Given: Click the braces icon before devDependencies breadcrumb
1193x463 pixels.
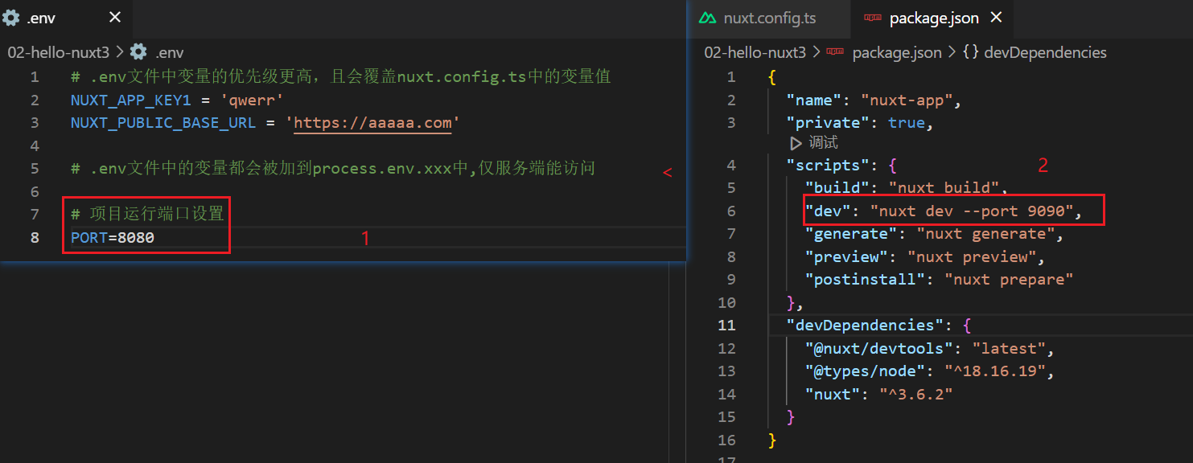Looking at the screenshot, I should 970,52.
